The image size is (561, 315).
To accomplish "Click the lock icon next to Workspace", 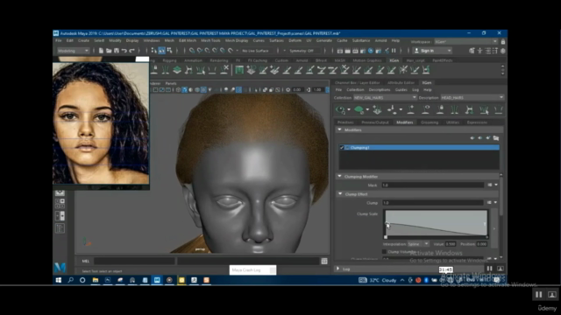I will [502, 42].
